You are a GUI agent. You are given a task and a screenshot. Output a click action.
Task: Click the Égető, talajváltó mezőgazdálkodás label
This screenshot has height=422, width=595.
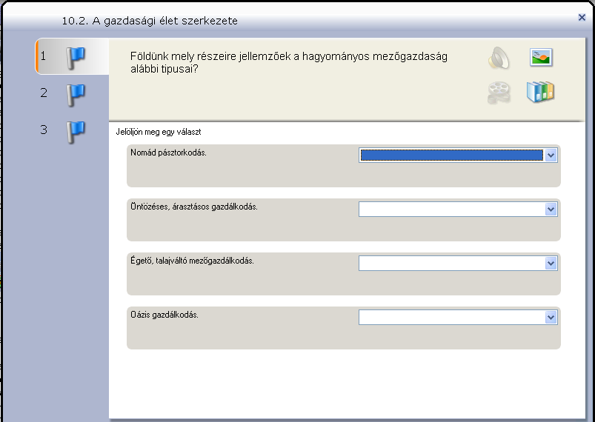point(192,261)
